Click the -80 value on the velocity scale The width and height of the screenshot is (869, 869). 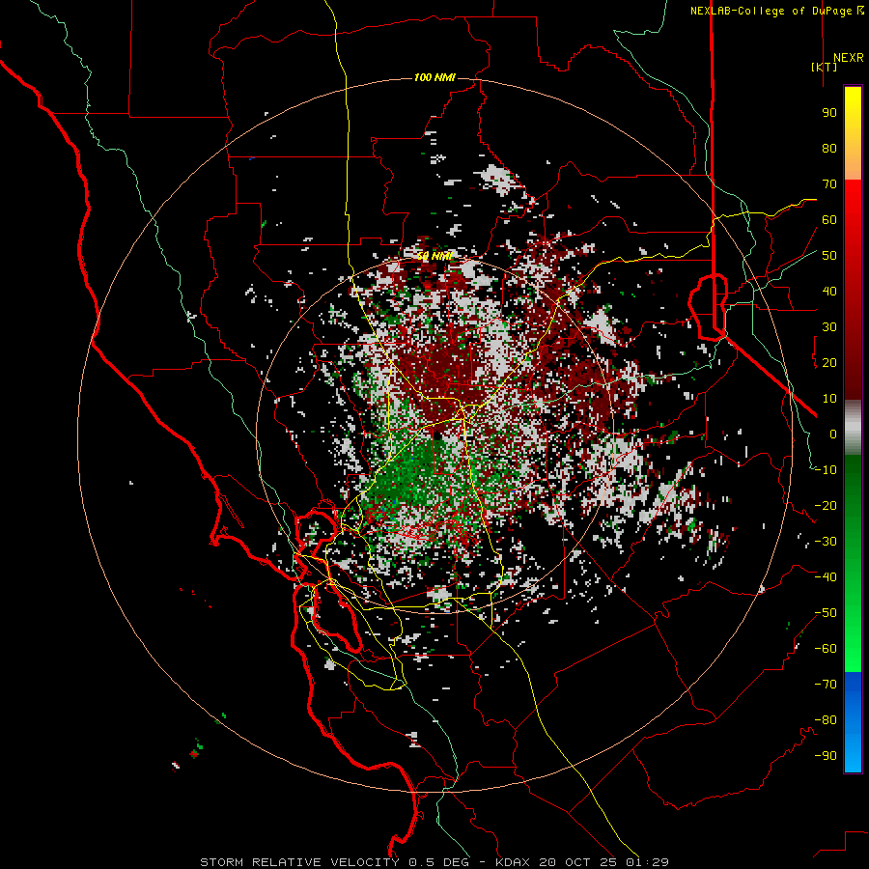(826, 720)
